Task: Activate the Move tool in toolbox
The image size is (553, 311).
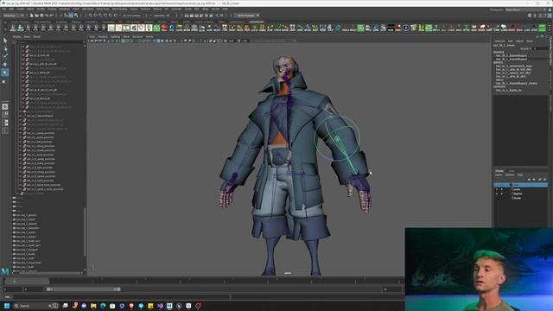Action: (5, 65)
